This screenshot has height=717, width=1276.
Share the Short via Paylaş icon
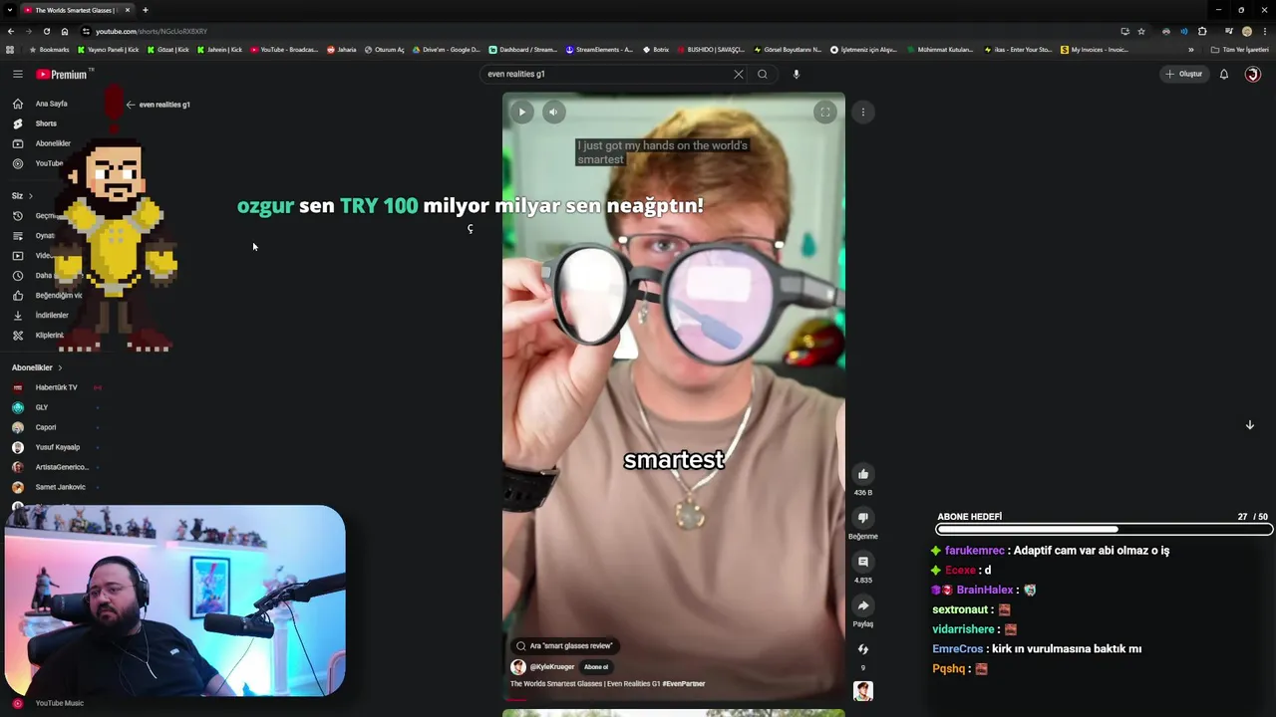click(863, 605)
